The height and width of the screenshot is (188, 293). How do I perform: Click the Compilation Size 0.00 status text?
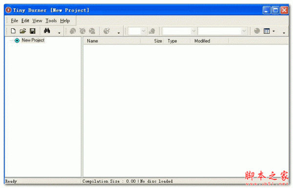pyautogui.click(x=109, y=181)
